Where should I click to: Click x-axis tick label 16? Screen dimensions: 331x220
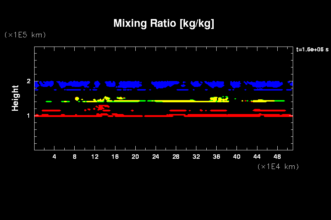(115, 157)
